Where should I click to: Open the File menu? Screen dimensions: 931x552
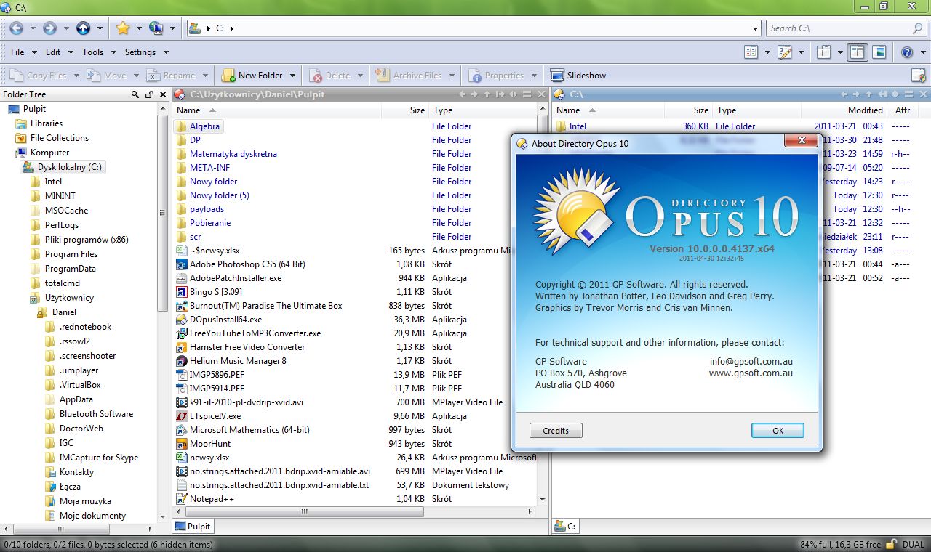[17, 52]
